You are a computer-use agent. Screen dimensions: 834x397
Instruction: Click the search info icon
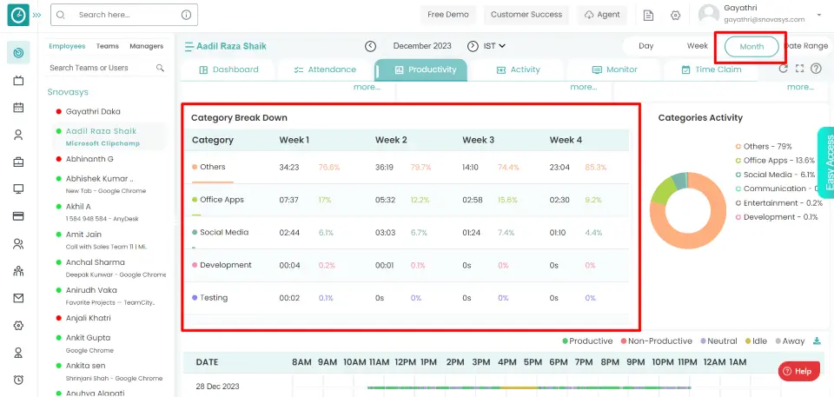186,15
